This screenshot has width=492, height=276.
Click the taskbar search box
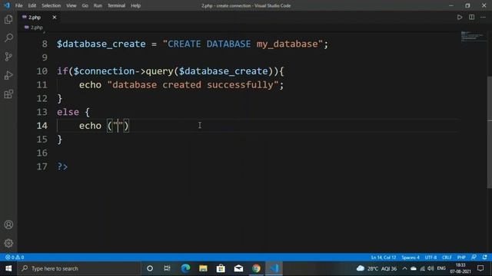click(78, 268)
